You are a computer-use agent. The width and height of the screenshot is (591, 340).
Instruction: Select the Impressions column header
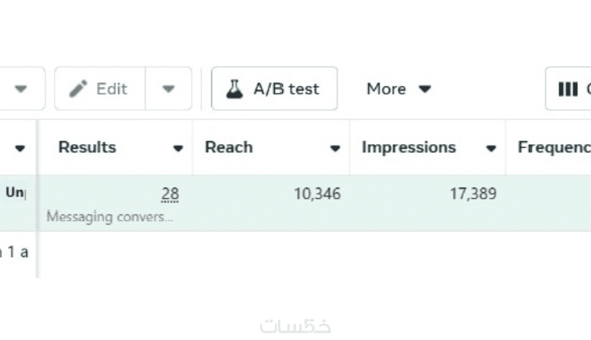(x=409, y=147)
